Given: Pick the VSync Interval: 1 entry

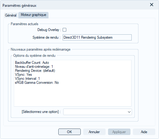Looking at the screenshot, I should (27, 79).
